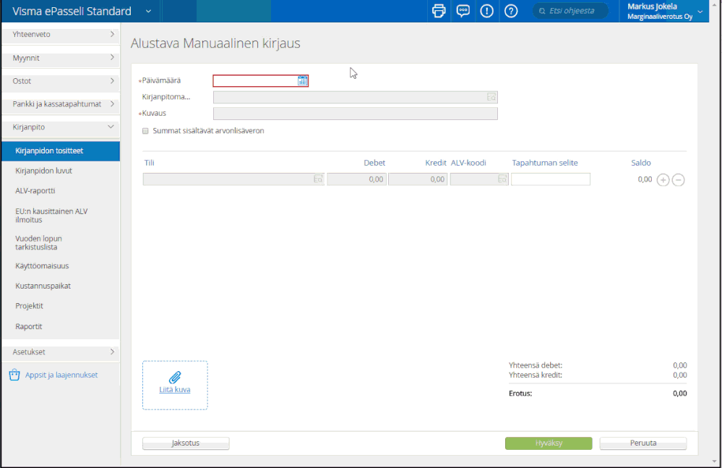Click the Alustava Manuaalinen kirjaus heading
The width and height of the screenshot is (722, 468).
tap(215, 43)
